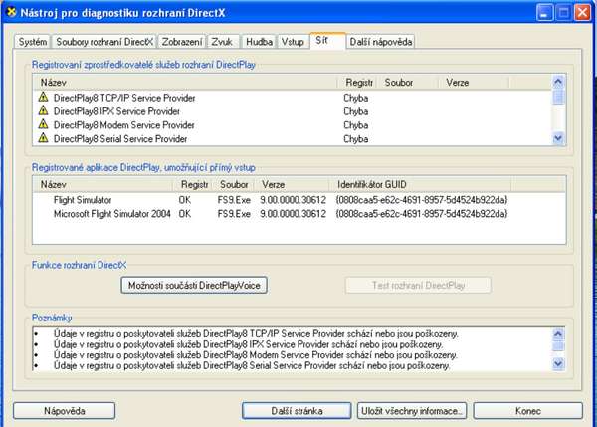597x427 pixels.
Task: Select DirectPlay8 Serial Service Provider row
Action: coord(293,138)
